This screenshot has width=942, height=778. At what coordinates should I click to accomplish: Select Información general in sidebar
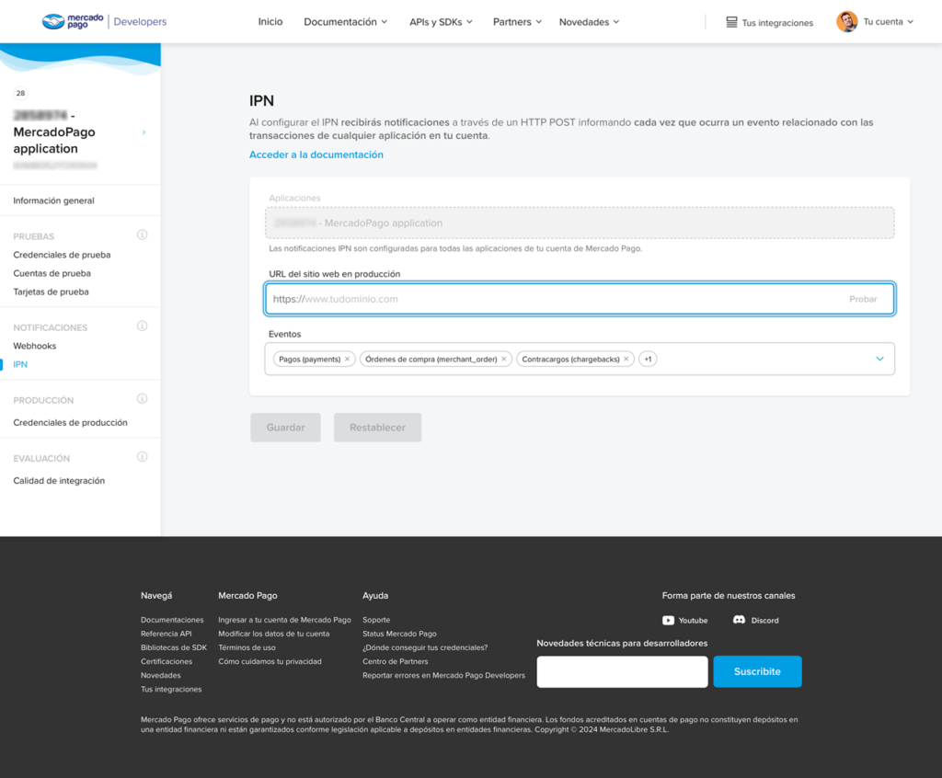point(53,200)
